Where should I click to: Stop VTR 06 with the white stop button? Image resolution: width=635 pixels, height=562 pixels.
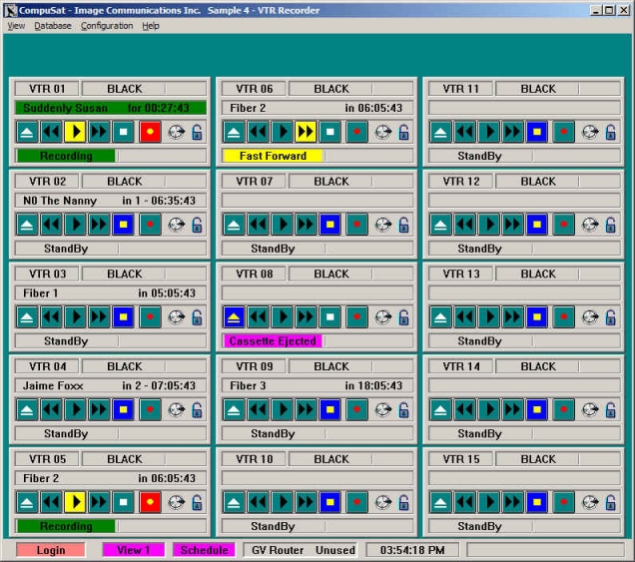click(330, 132)
